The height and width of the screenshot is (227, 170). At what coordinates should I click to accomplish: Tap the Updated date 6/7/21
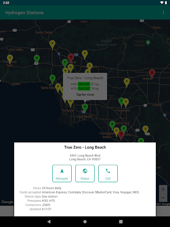coord(46,209)
